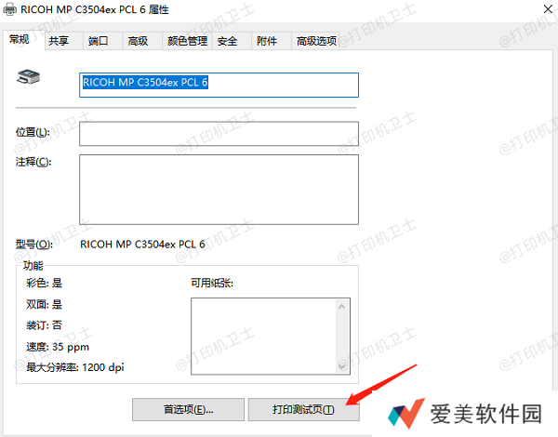Switch to the 安全 tab
This screenshot has width=558, height=437.
228,41
